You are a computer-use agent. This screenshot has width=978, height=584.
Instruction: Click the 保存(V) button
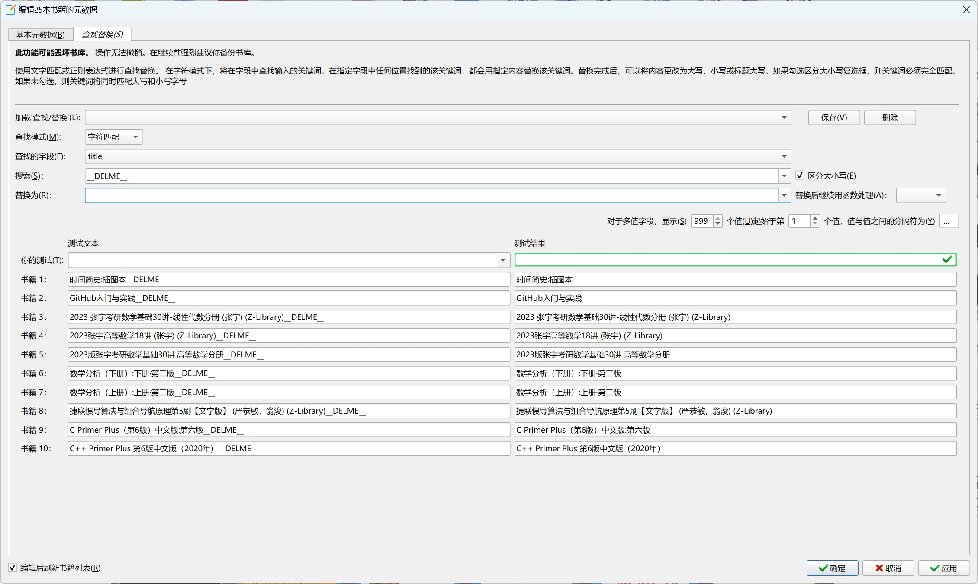point(834,118)
